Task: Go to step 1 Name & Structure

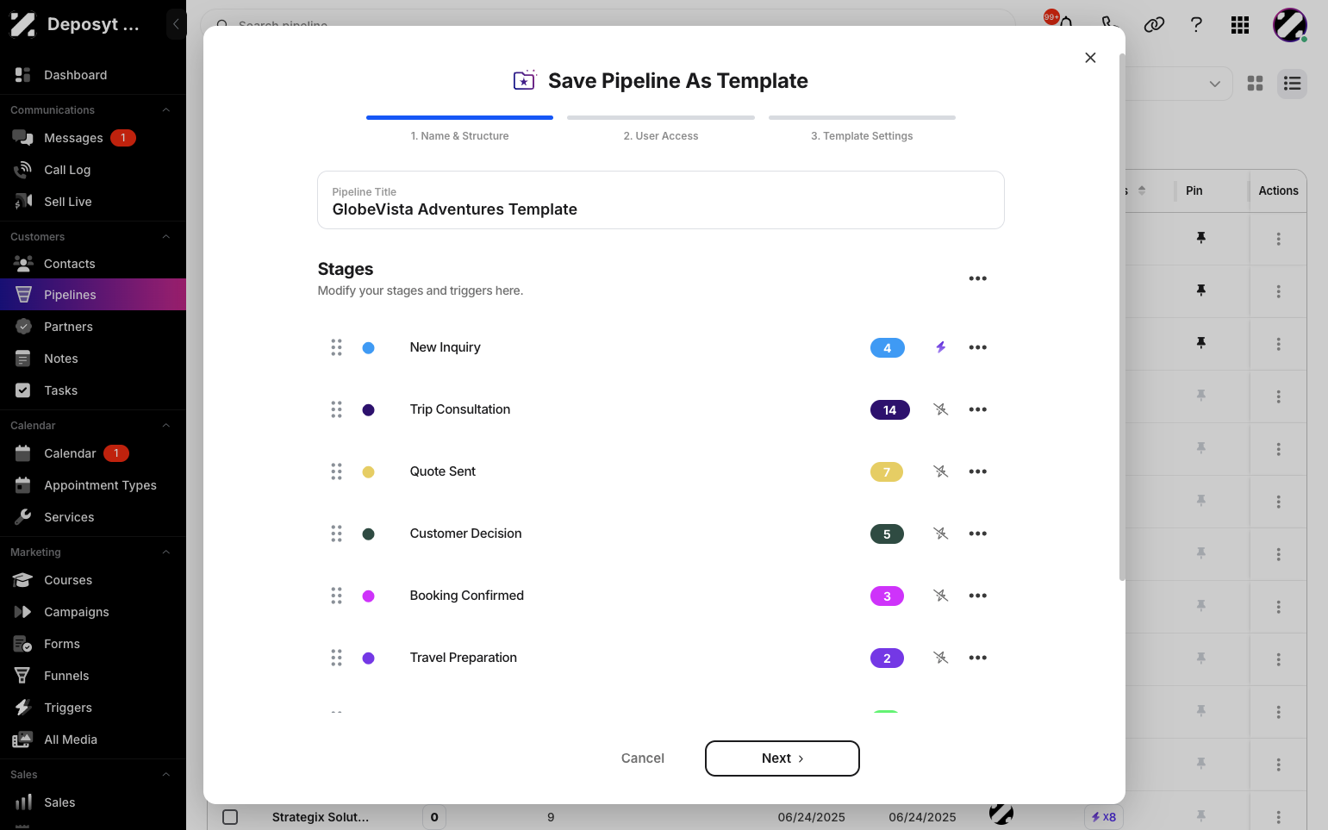Action: 459,128
